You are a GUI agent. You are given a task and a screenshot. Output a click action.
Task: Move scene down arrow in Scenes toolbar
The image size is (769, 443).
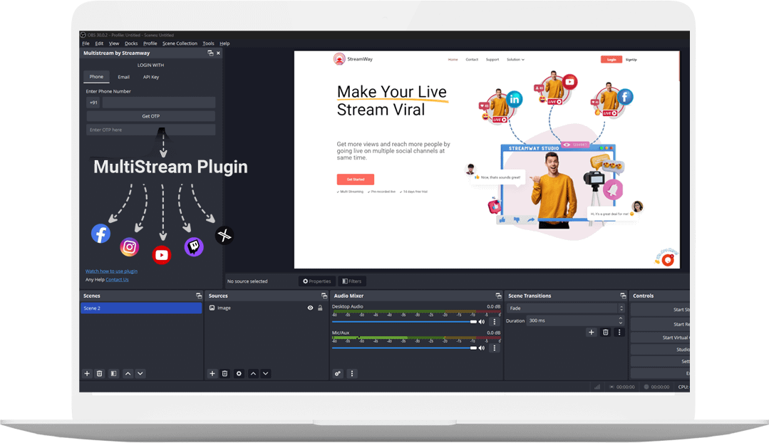pos(140,373)
